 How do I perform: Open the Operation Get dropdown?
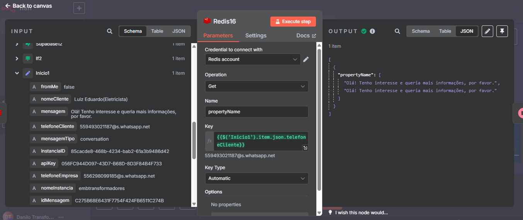point(256,86)
